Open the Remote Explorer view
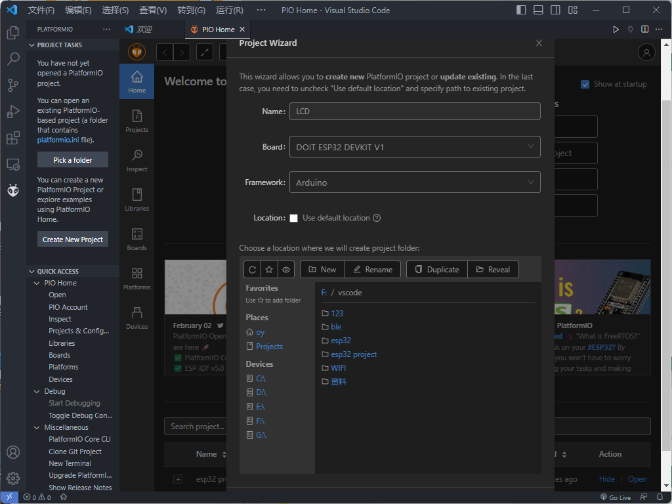The height and width of the screenshot is (504, 672). (x=13, y=165)
